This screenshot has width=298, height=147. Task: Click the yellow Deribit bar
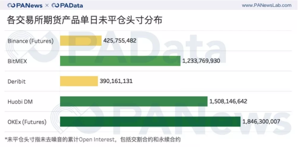[x=79, y=81]
